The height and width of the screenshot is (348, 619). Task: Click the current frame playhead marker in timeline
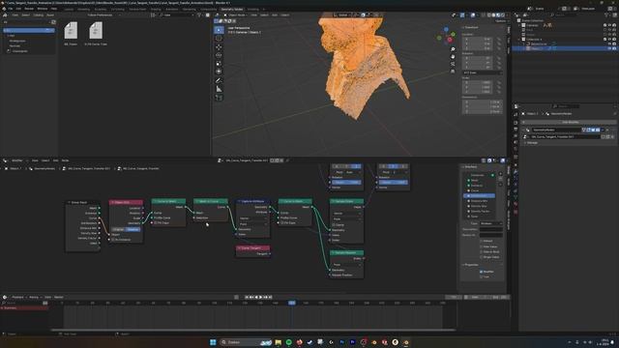(292, 303)
